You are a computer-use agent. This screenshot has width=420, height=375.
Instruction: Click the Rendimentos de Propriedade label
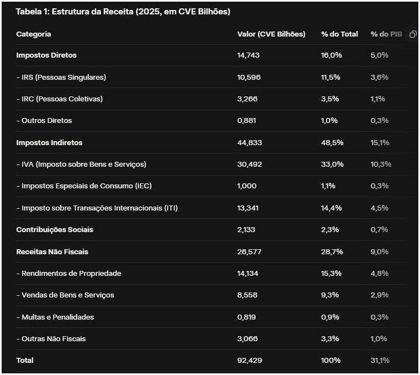click(69, 274)
